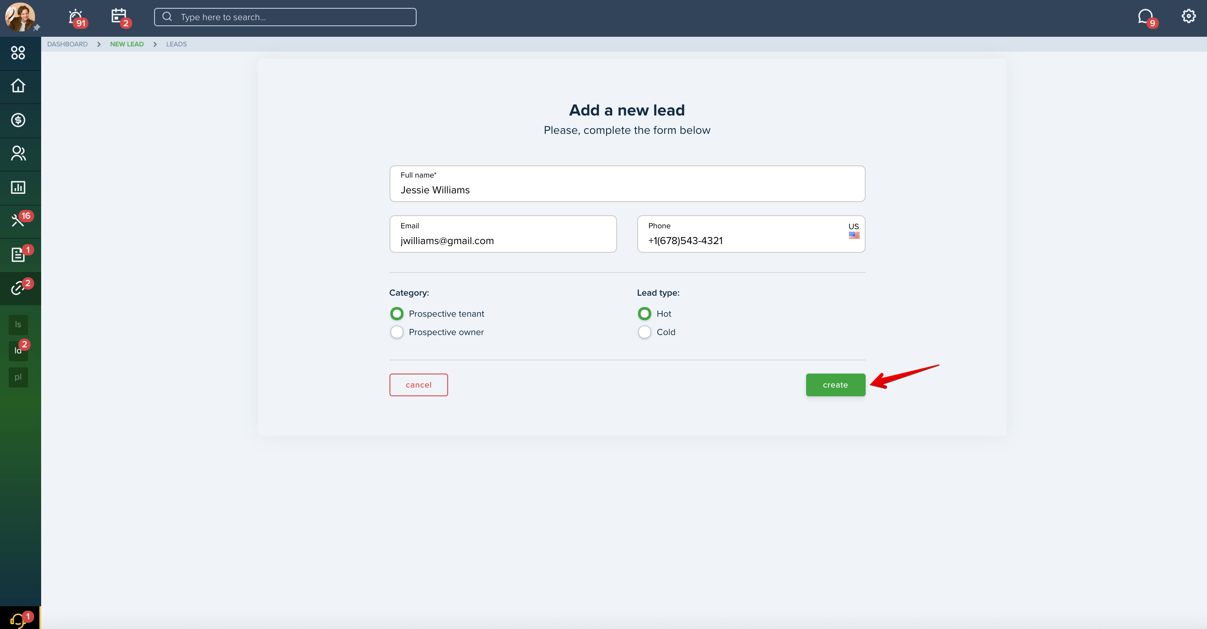Viewport: 1207px width, 629px height.
Task: Open the US country flag selector
Action: (854, 231)
